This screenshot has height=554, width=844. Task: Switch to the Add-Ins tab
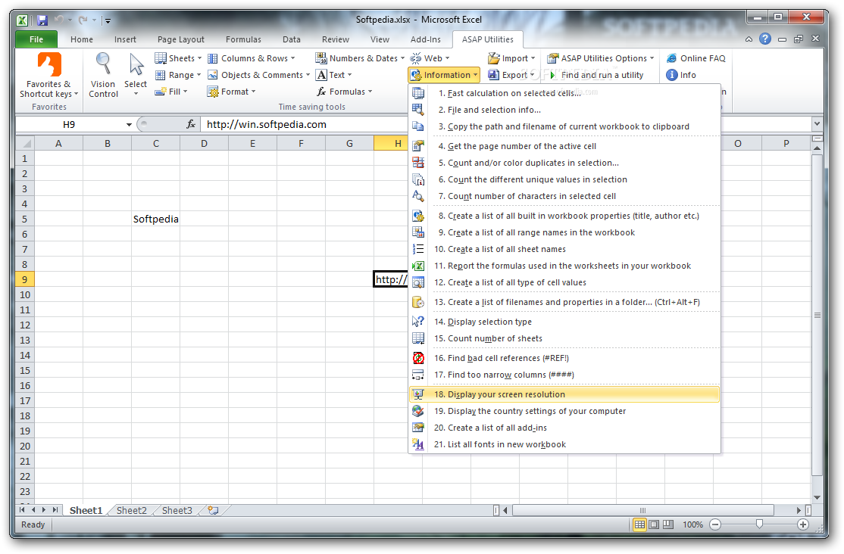[x=425, y=39]
